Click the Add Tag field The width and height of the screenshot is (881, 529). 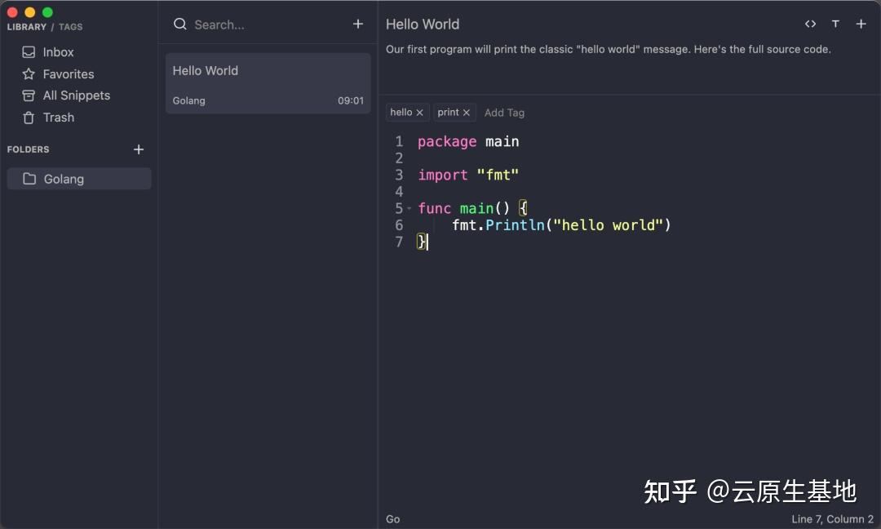coord(504,112)
